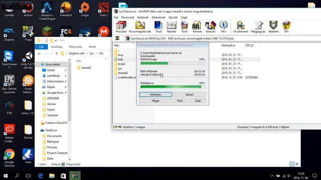Click the Víruskeresés scan icon
The height and width of the screenshot is (180, 321).
click(241, 27)
